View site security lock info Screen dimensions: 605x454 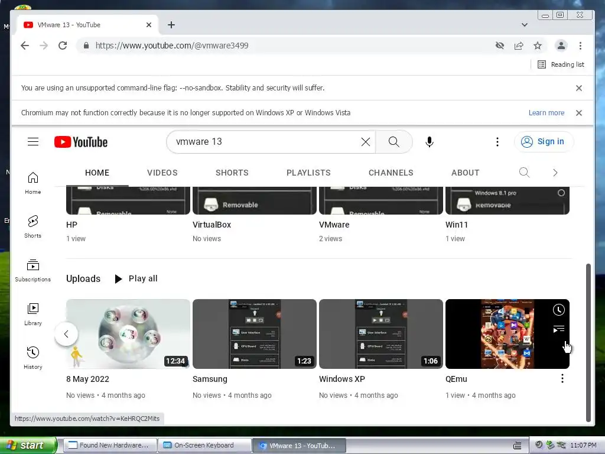click(x=86, y=46)
